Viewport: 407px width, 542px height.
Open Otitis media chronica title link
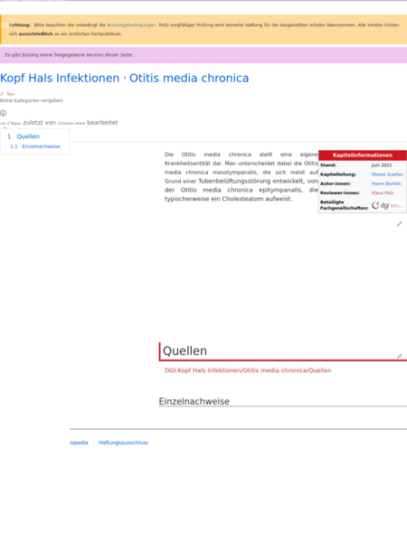(x=189, y=78)
